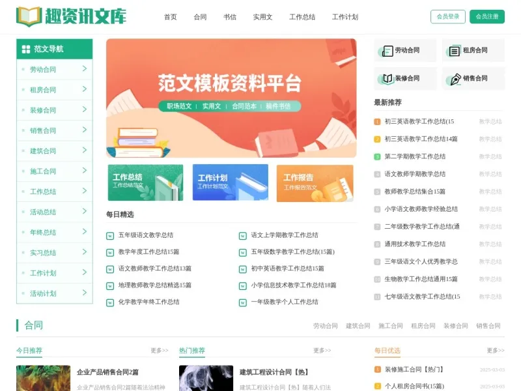Open the green 工作总结范文 tile
The image size is (521, 391).
point(145,182)
